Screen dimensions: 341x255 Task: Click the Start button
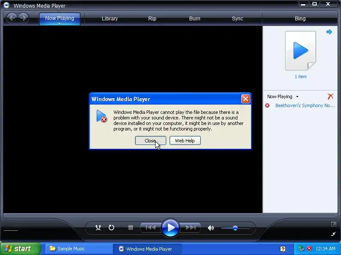point(20,249)
